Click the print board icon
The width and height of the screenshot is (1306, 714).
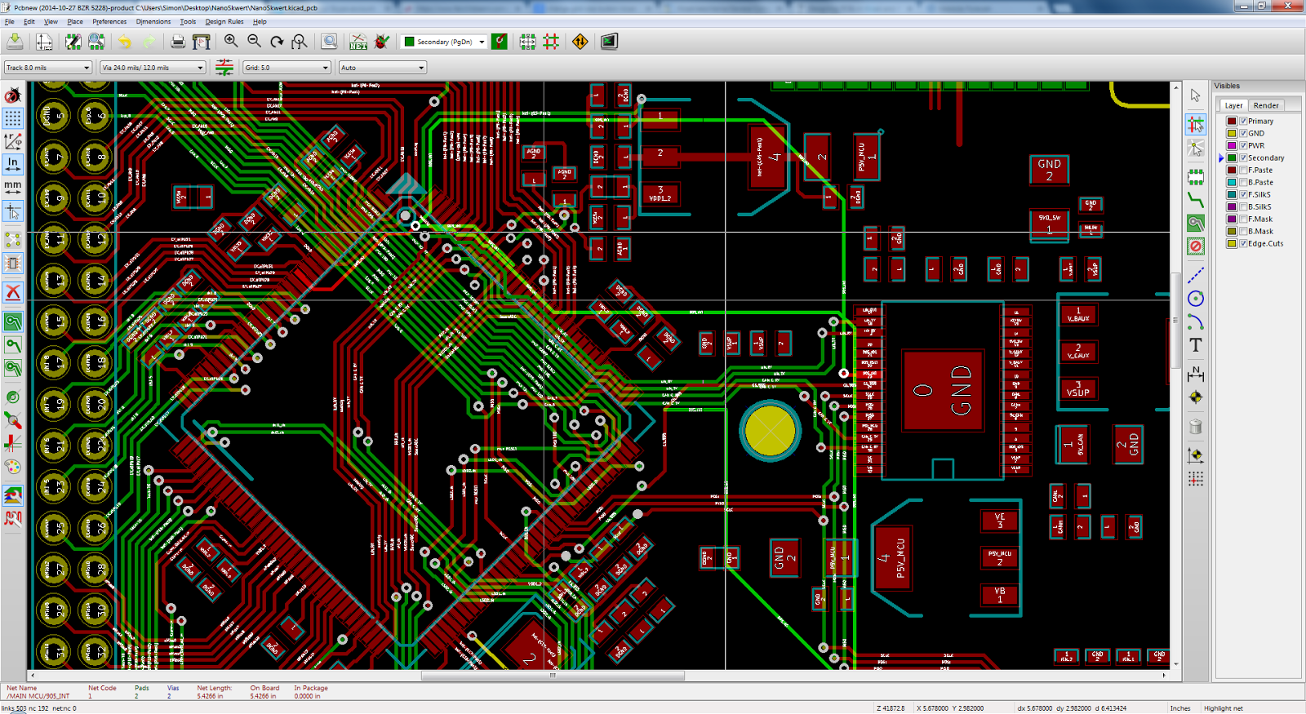click(x=178, y=42)
